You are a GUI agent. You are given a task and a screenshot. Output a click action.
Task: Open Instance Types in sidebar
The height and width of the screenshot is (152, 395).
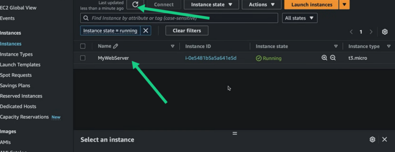(x=16, y=54)
